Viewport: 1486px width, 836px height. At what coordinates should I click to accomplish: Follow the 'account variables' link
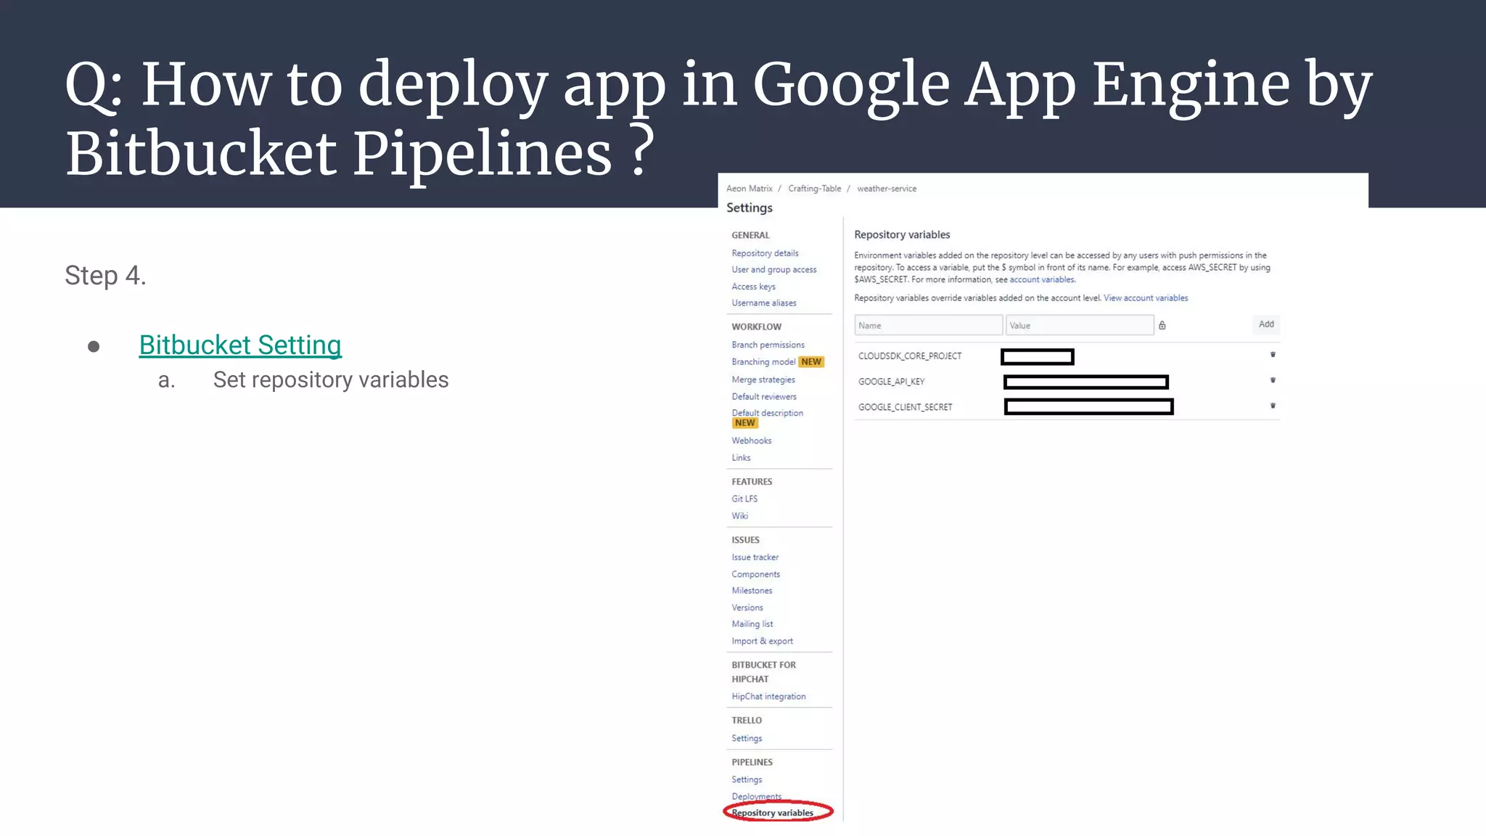click(x=1042, y=279)
